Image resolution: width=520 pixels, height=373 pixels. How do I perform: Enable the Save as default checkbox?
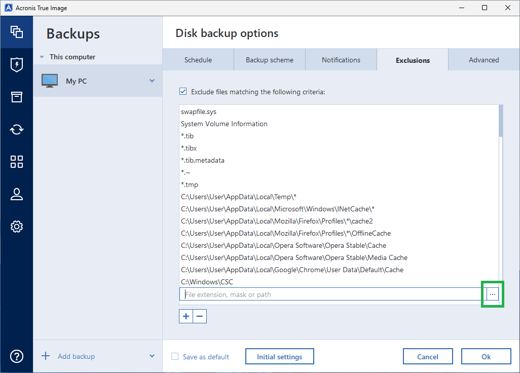174,356
